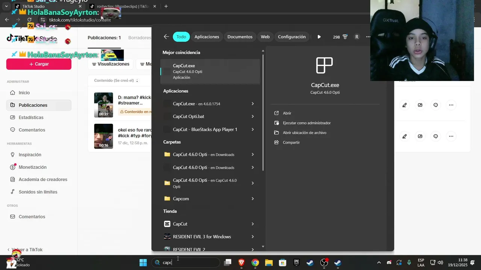481x270 pixels.
Task: Open the three-dot options in the search panel
Action: 368,37
